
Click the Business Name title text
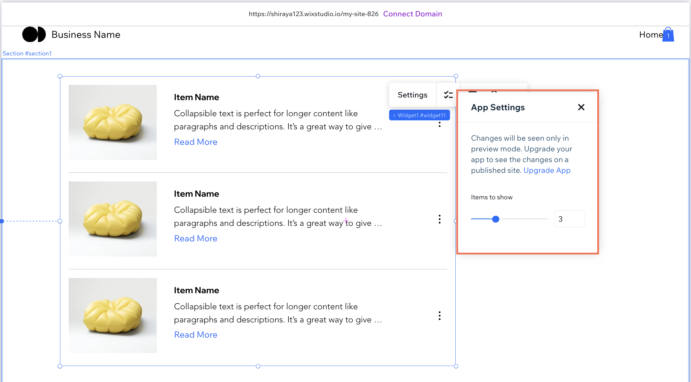point(86,35)
